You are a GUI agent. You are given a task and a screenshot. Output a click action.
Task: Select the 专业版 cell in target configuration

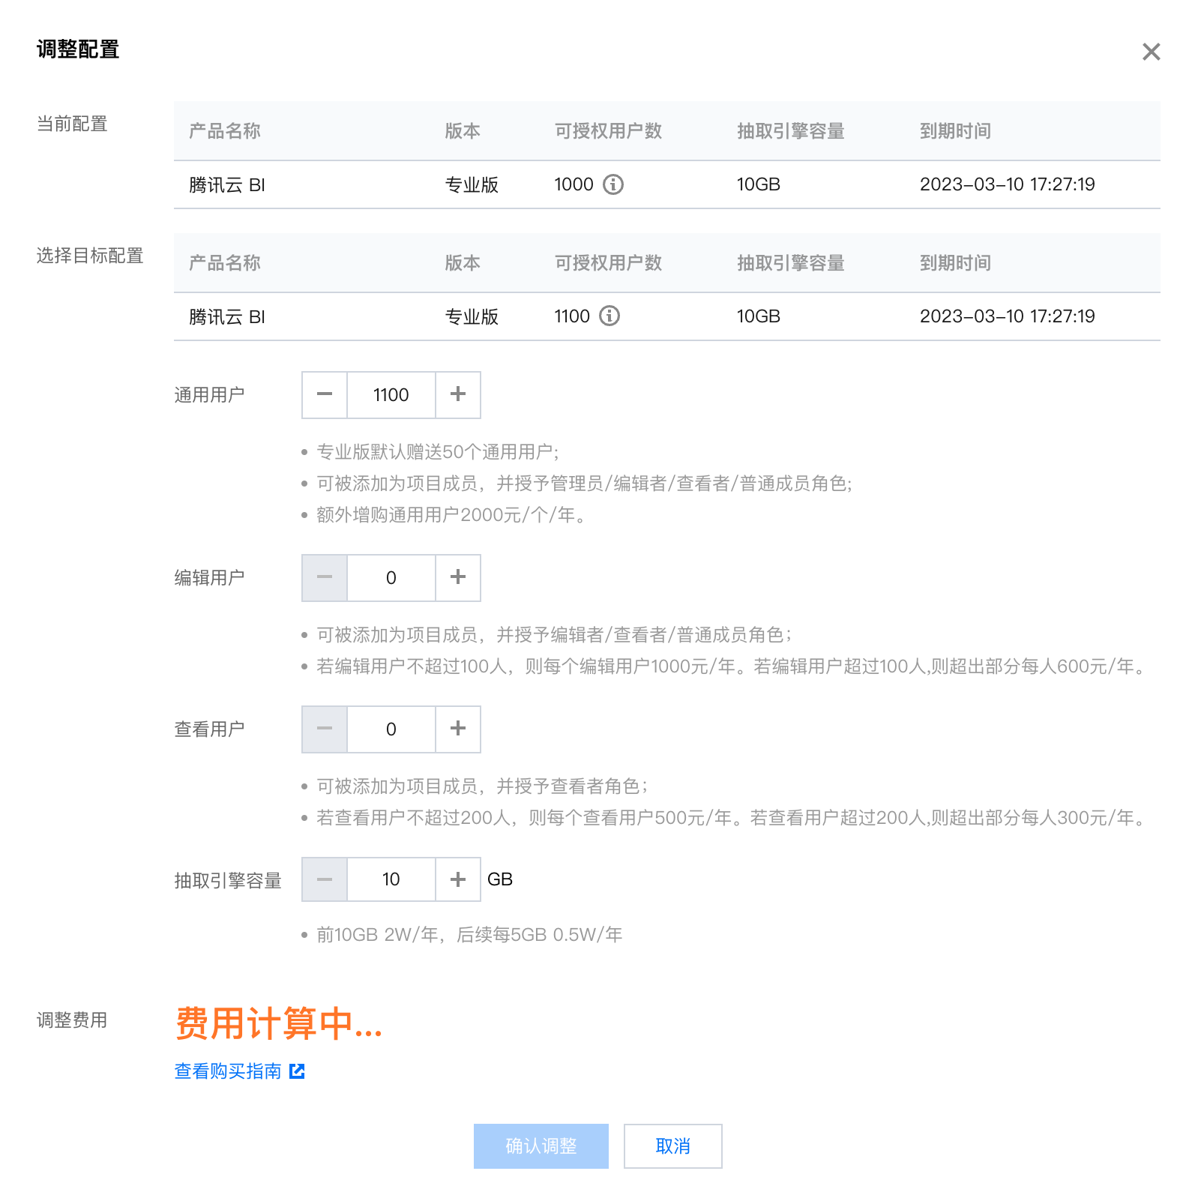coord(472,317)
